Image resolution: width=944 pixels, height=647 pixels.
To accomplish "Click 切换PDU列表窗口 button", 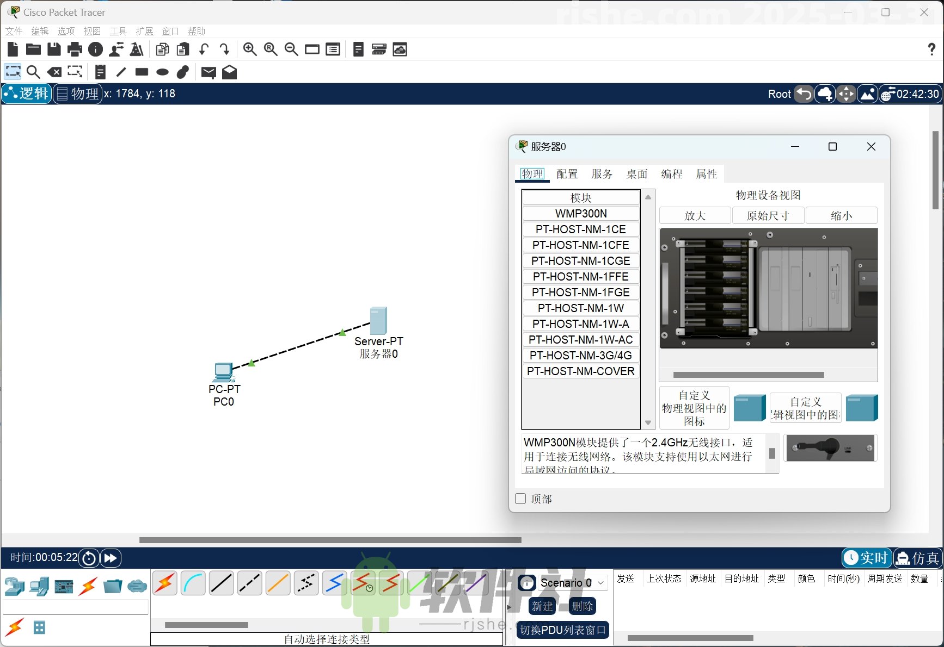I will pyautogui.click(x=563, y=630).
